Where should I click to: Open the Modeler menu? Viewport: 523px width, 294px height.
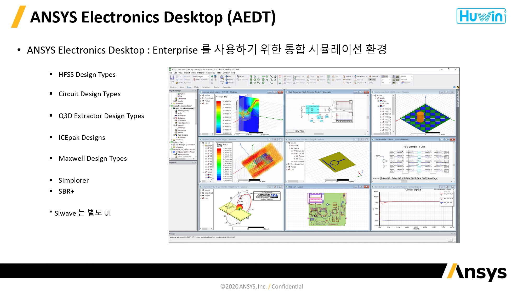click(x=201, y=73)
